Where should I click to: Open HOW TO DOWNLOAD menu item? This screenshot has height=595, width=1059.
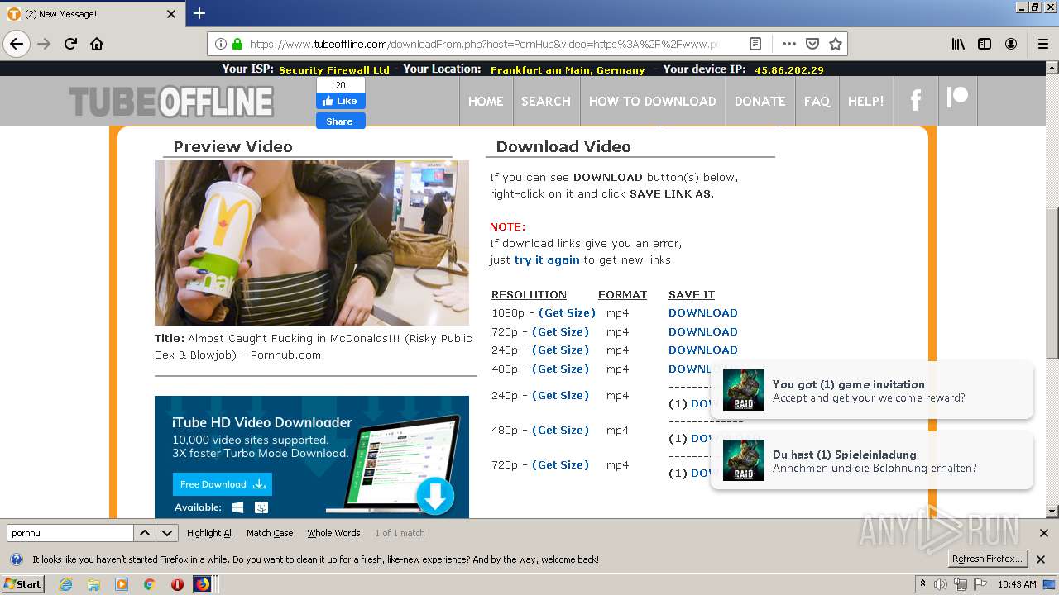pos(653,101)
